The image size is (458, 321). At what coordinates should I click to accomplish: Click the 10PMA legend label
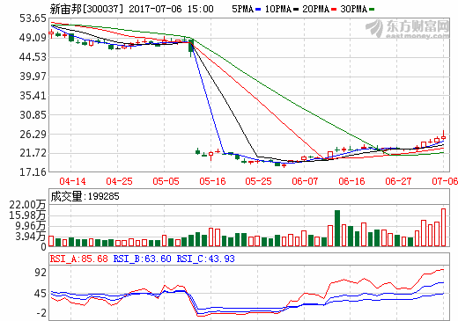(x=278, y=9)
